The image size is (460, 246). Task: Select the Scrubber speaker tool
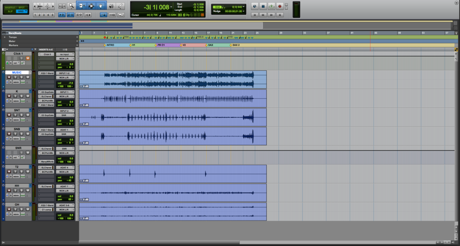click(111, 6)
